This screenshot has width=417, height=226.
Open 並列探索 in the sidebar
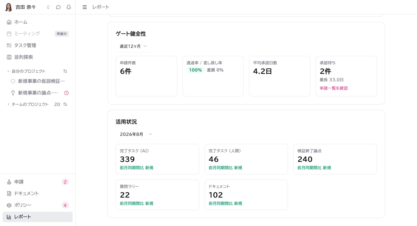(37, 57)
